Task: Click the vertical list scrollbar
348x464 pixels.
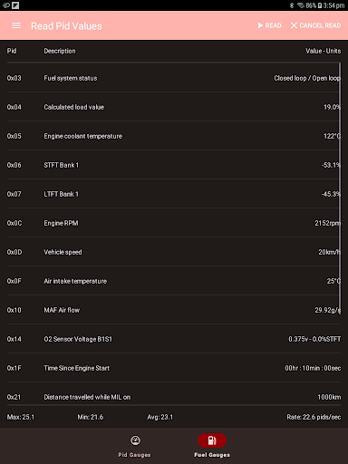Action: [340, 188]
